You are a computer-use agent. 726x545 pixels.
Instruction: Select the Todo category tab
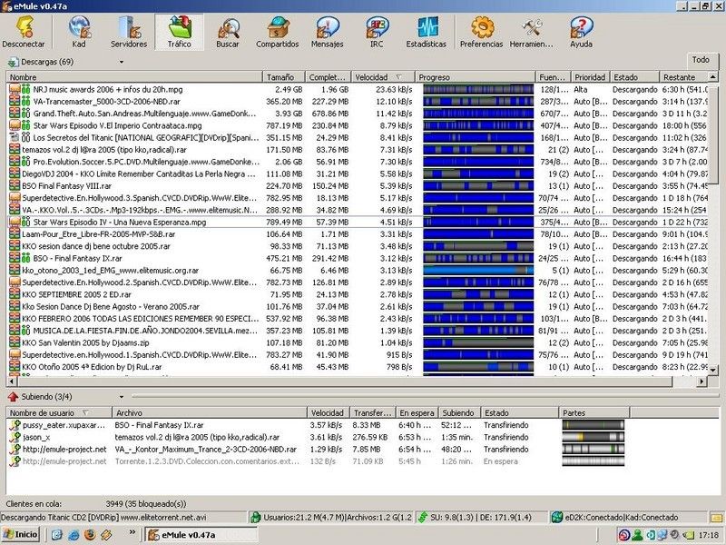click(701, 60)
